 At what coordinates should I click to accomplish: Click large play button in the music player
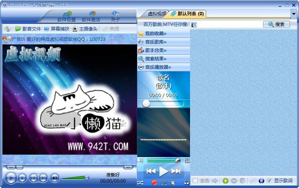point(163,171)
